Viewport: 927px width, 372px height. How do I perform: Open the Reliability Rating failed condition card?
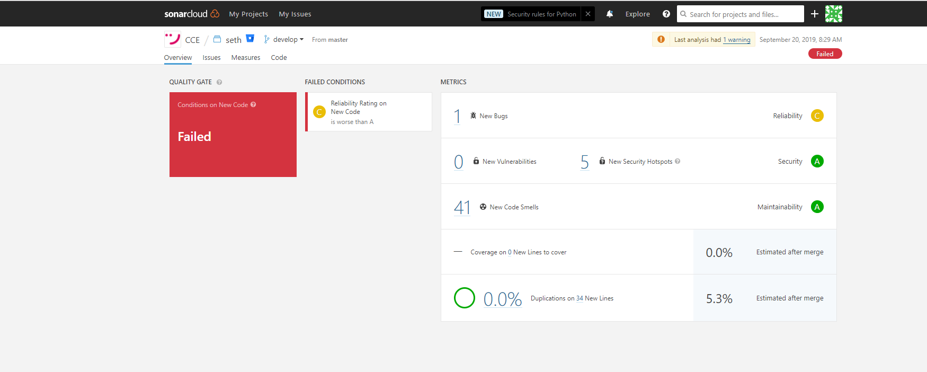369,112
